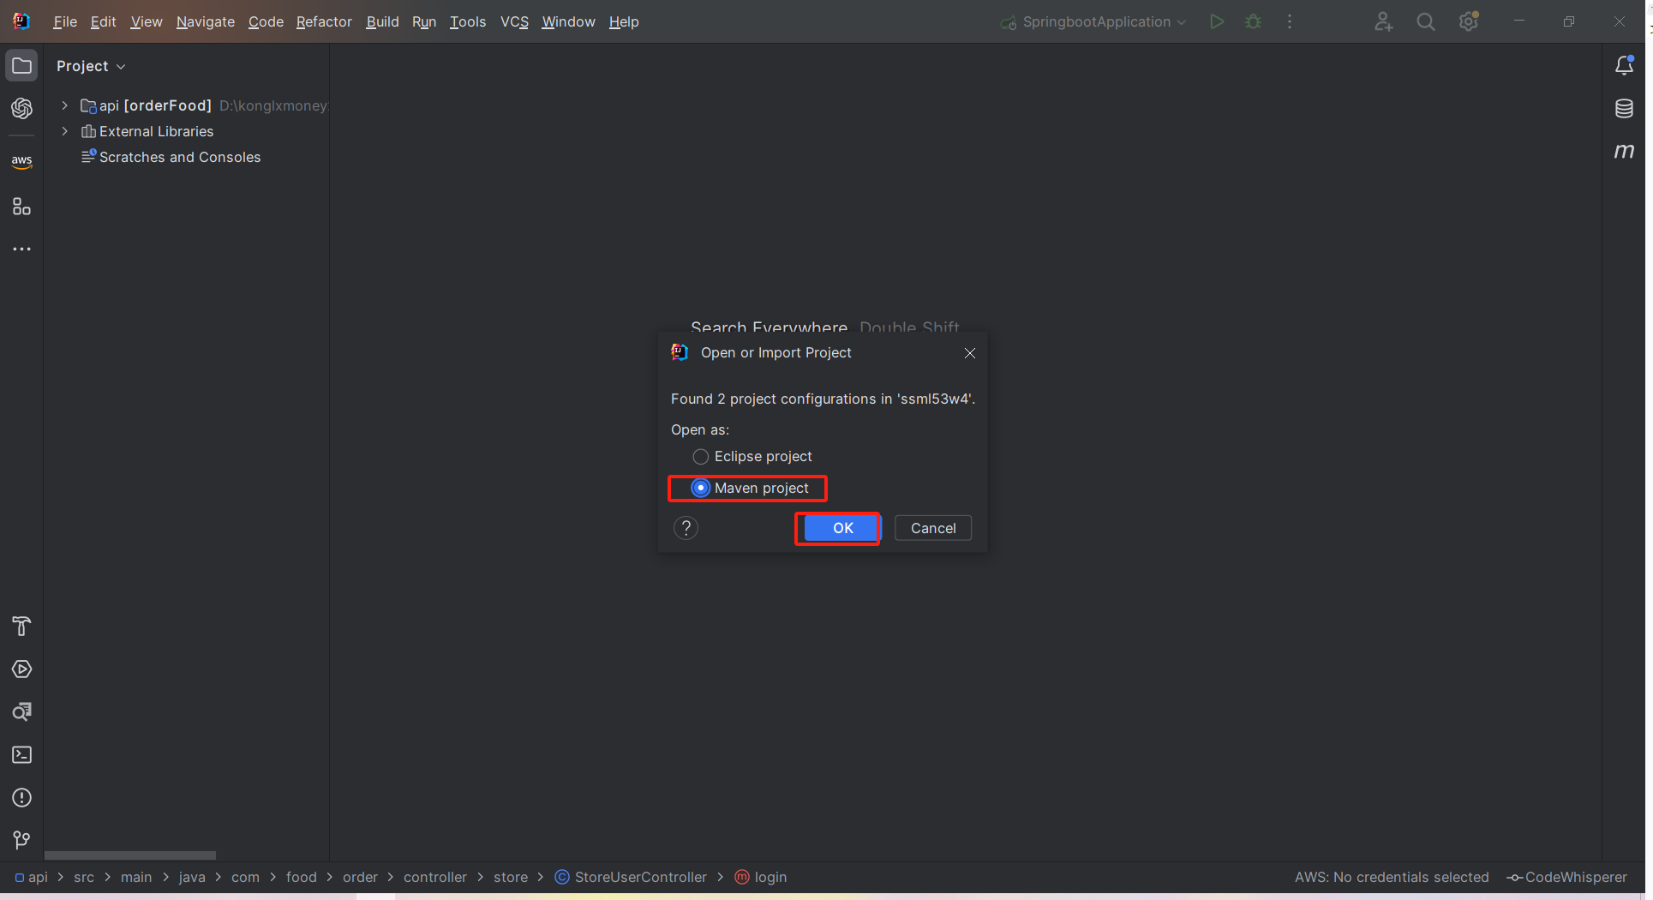Open the VCS menu
Image resolution: width=1653 pixels, height=900 pixels.
pos(513,22)
